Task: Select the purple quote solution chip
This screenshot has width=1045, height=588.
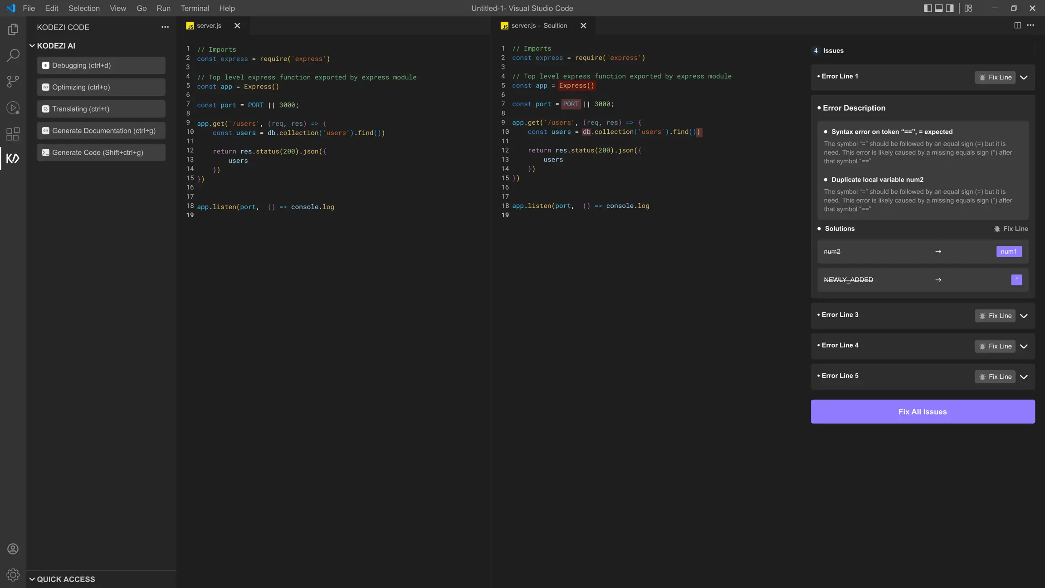Action: 1016,279
